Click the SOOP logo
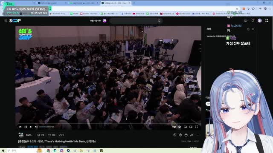 (x=15, y=21)
